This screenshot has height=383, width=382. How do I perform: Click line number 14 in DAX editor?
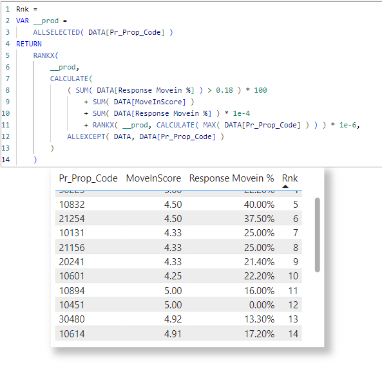pyautogui.click(x=6, y=160)
